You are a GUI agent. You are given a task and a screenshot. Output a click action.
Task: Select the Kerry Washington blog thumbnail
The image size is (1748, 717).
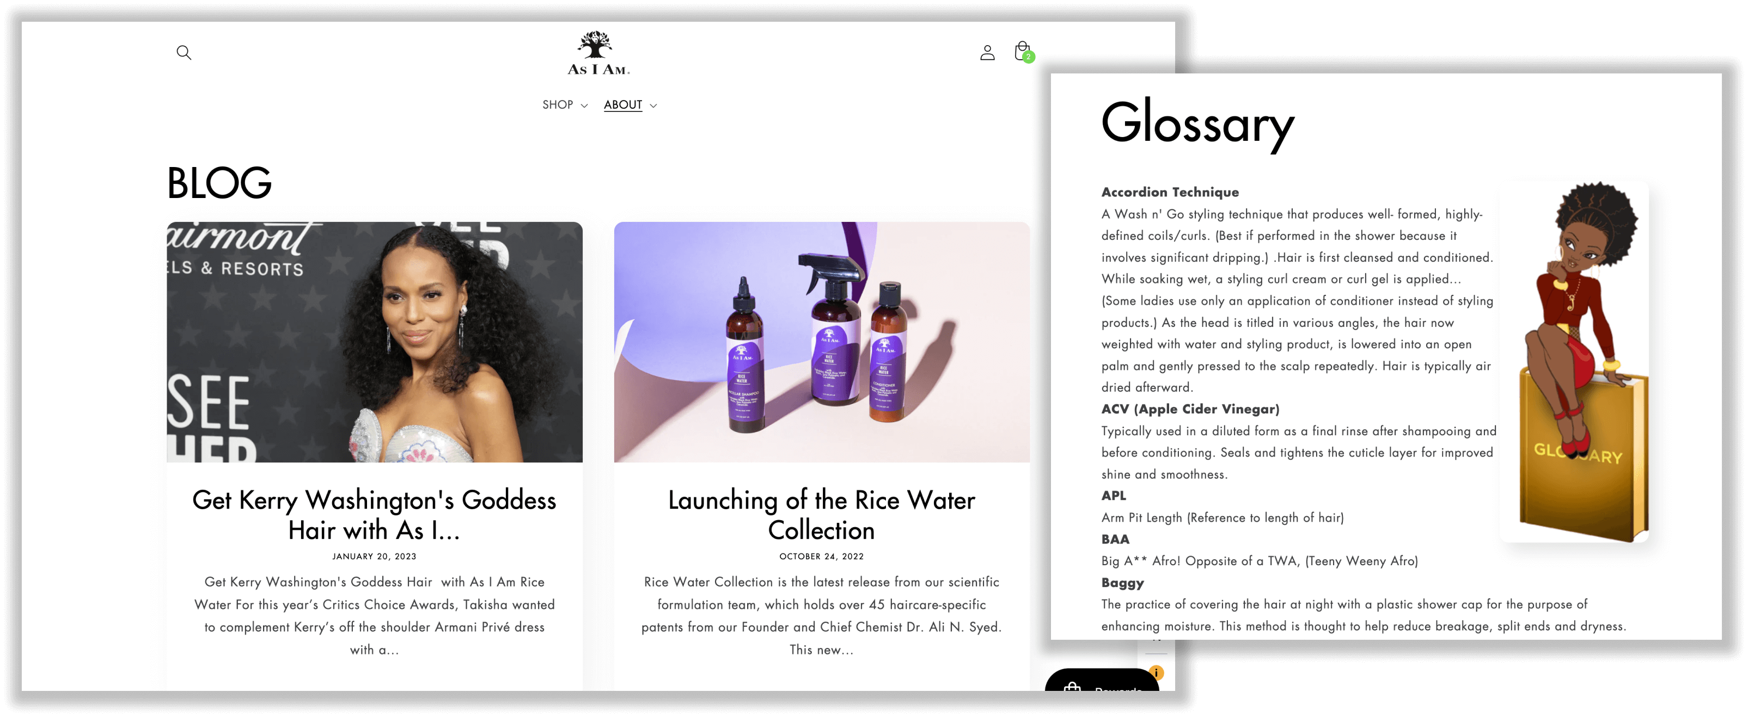(x=375, y=342)
